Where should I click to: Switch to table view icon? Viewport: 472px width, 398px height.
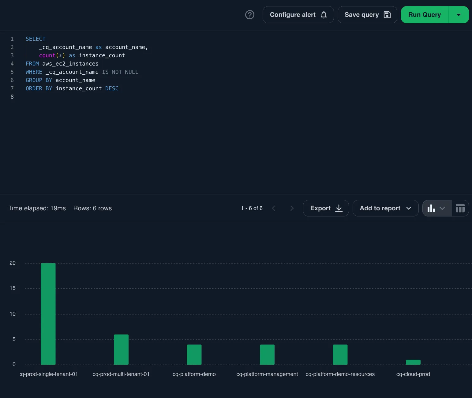click(460, 208)
